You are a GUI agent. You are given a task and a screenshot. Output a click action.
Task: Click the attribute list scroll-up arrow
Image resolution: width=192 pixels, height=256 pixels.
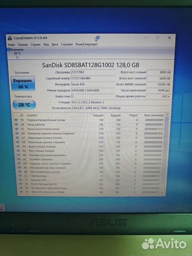[167, 115]
